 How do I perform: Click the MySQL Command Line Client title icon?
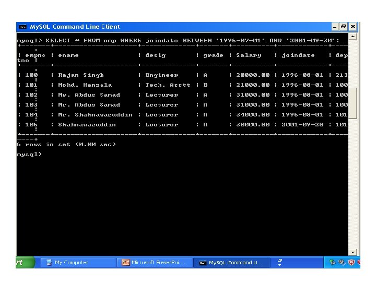click(23, 27)
